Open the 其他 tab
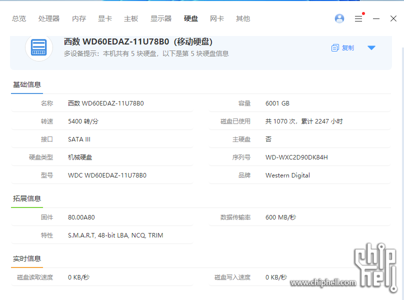 tap(243, 18)
